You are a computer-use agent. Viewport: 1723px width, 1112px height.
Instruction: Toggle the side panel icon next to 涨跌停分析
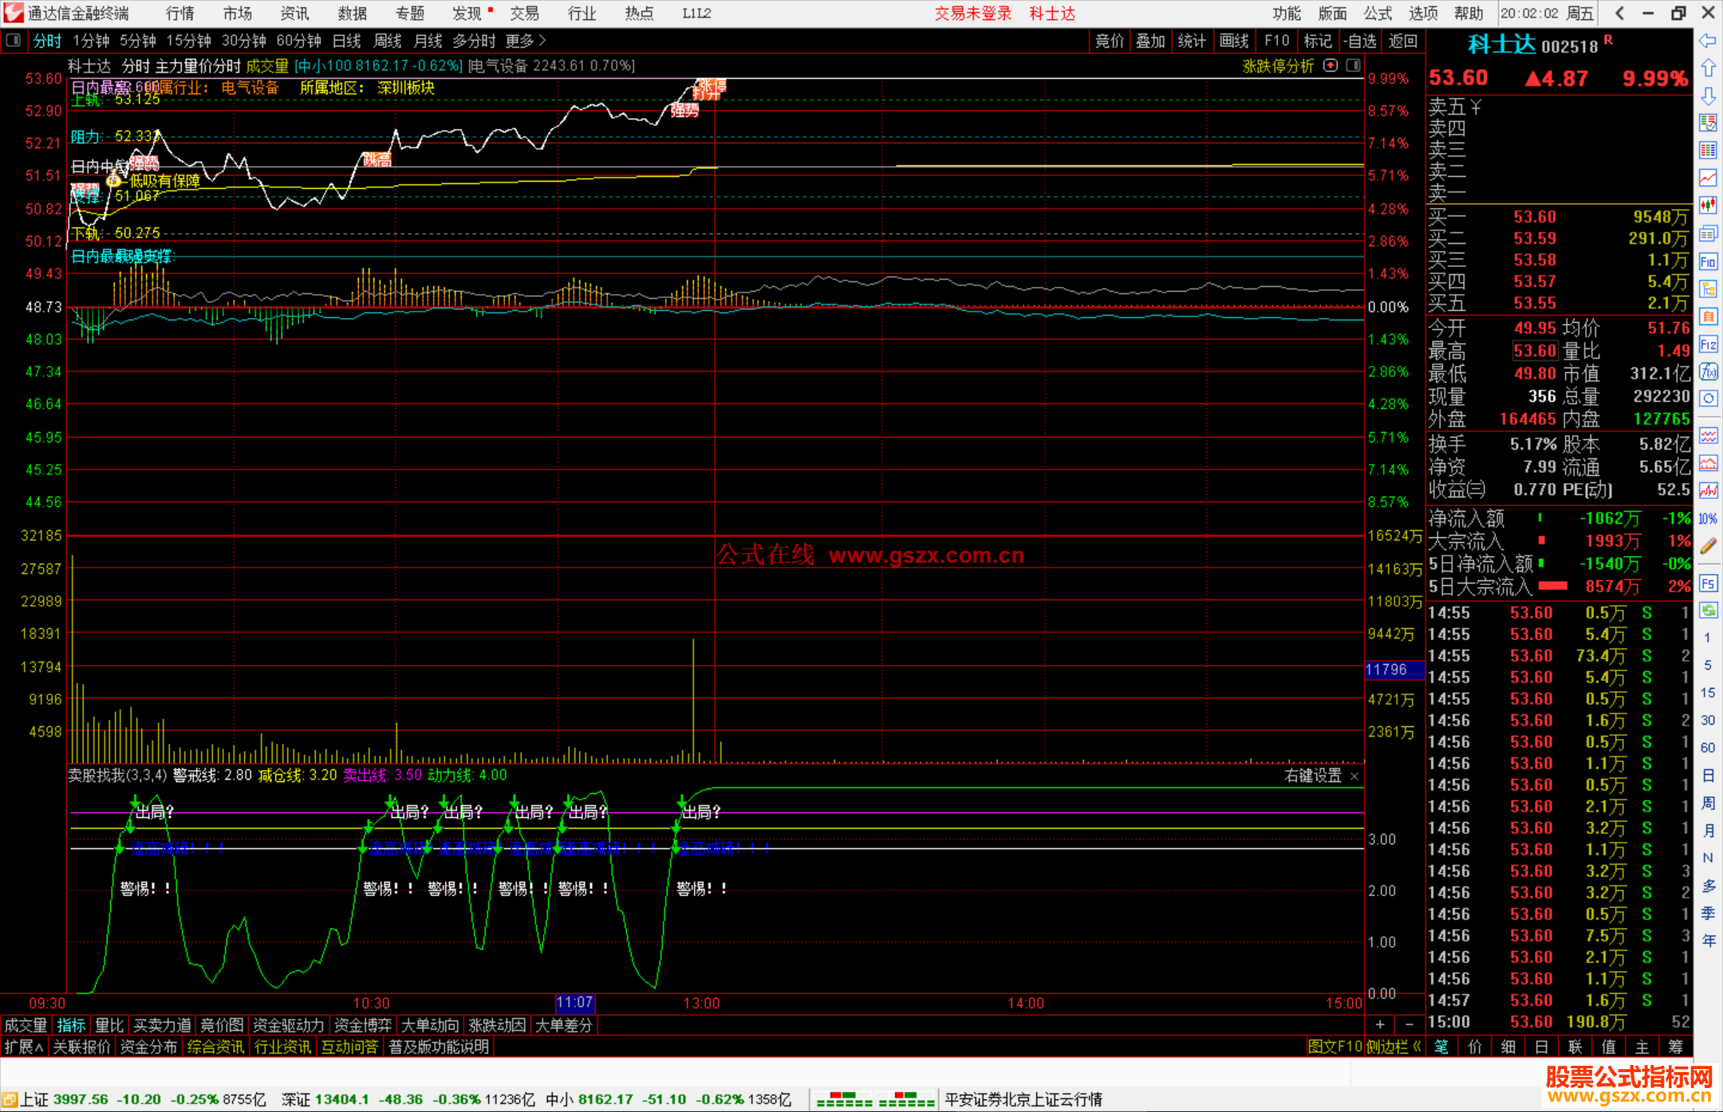(1353, 66)
